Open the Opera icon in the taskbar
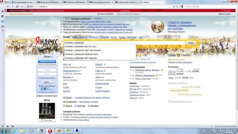The width and height of the screenshot is (238, 134). (50, 131)
